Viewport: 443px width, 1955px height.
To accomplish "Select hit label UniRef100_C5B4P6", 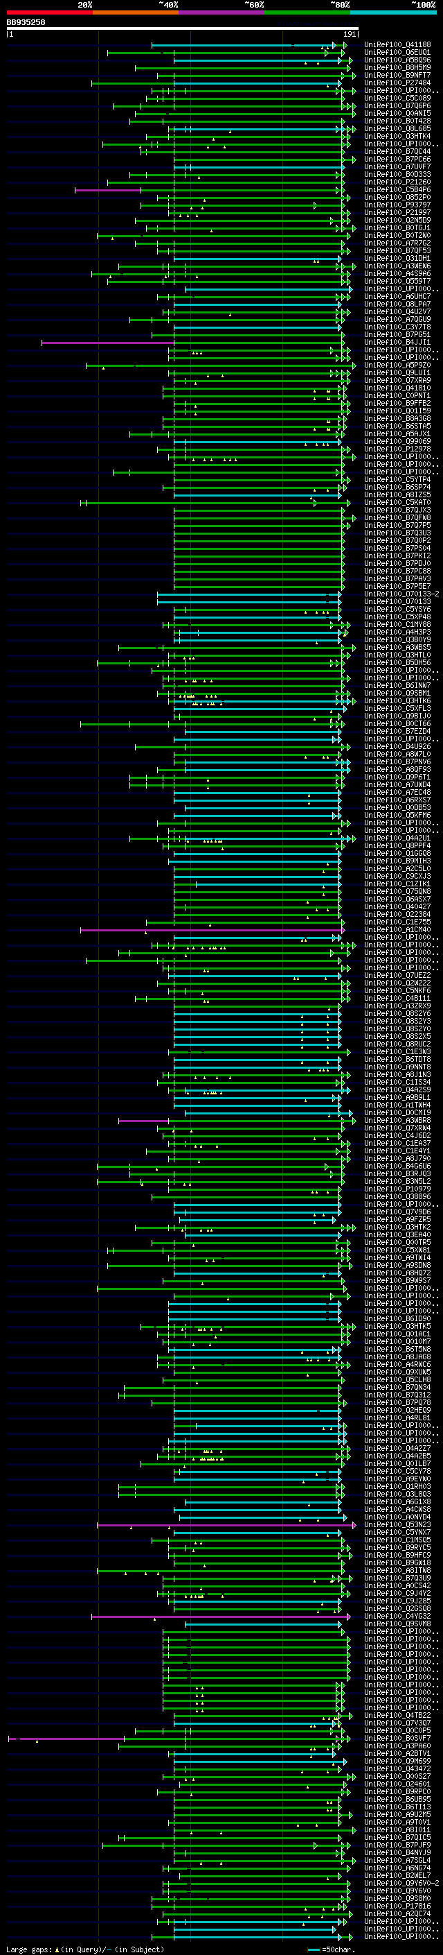I will point(397,190).
